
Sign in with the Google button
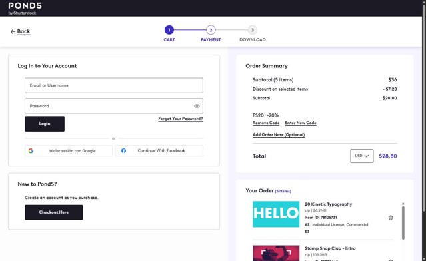click(69, 150)
